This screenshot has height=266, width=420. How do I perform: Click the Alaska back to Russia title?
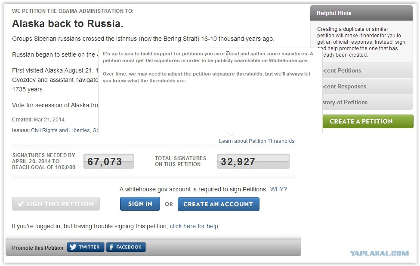point(68,24)
